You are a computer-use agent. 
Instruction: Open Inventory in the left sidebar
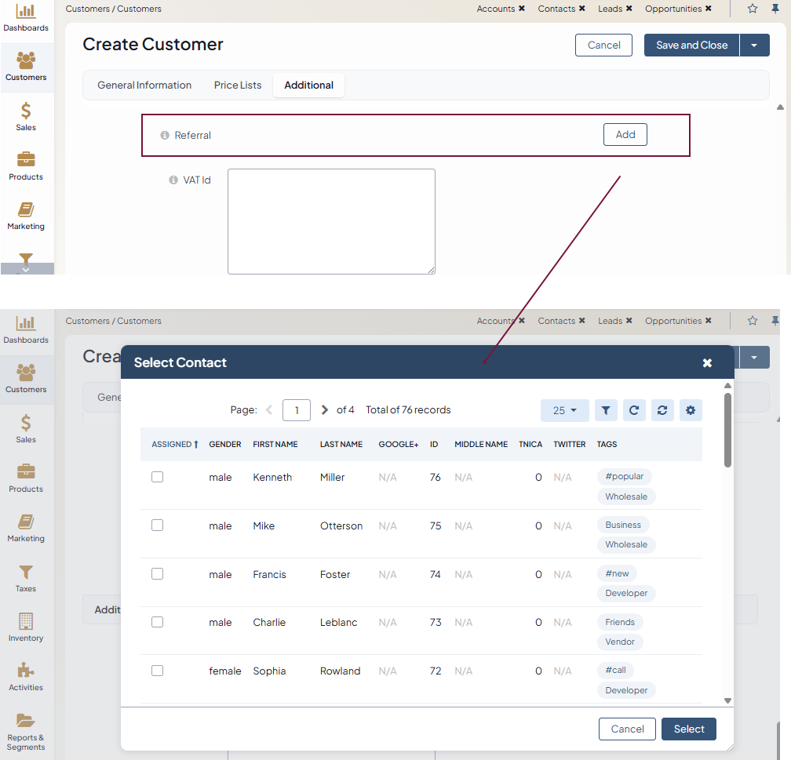[26, 627]
